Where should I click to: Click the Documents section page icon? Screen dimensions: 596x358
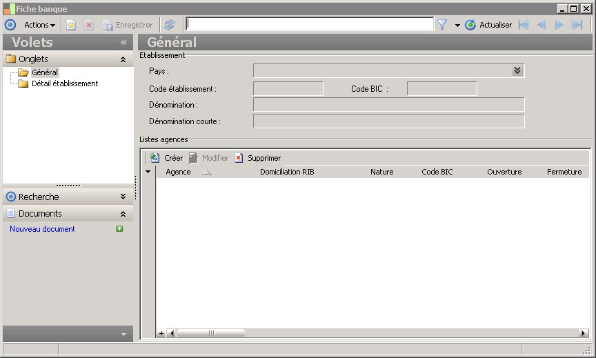click(x=10, y=213)
